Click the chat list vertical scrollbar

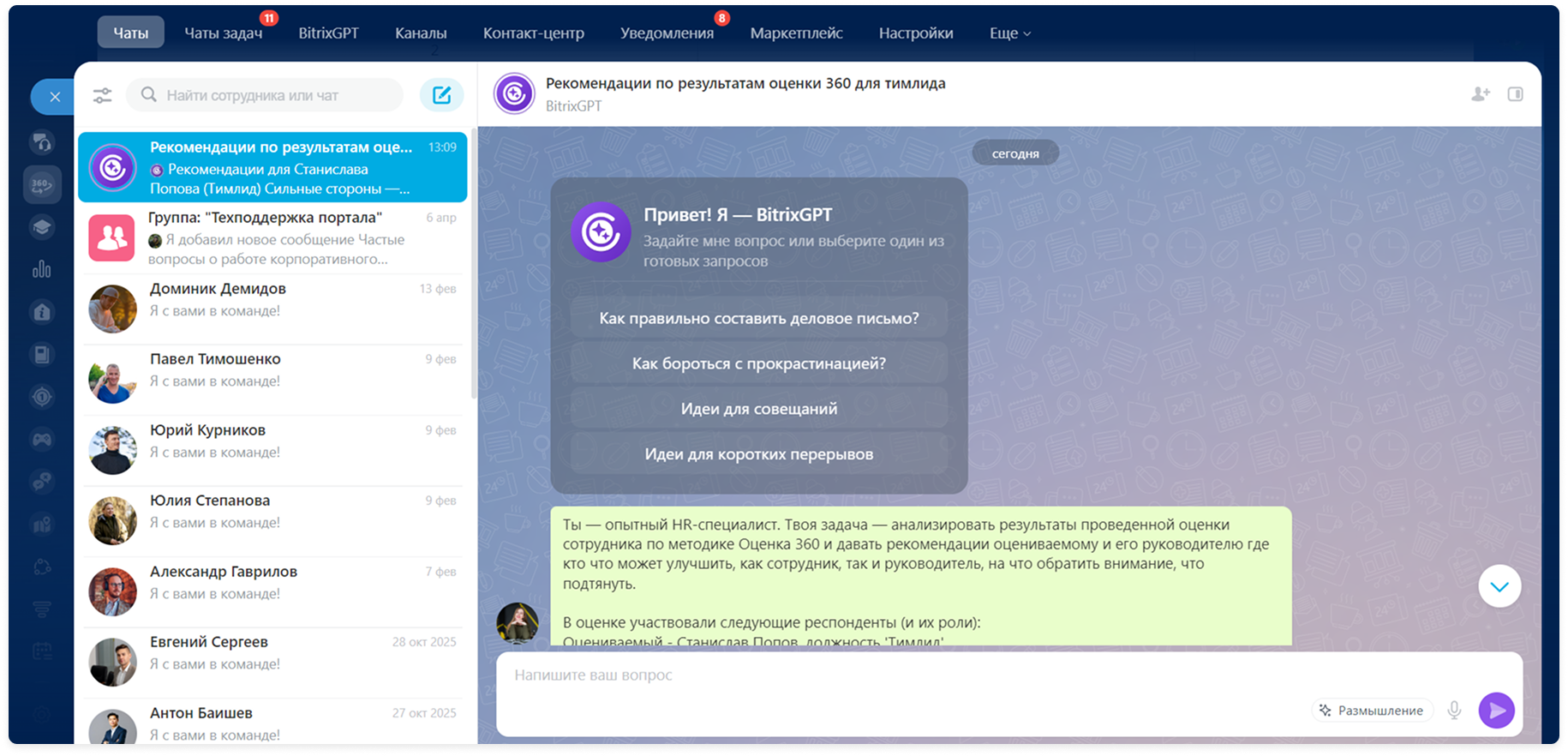(x=474, y=264)
